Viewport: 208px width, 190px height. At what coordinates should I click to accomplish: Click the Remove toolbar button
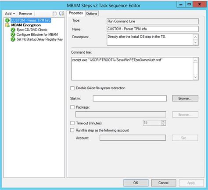click(25, 14)
